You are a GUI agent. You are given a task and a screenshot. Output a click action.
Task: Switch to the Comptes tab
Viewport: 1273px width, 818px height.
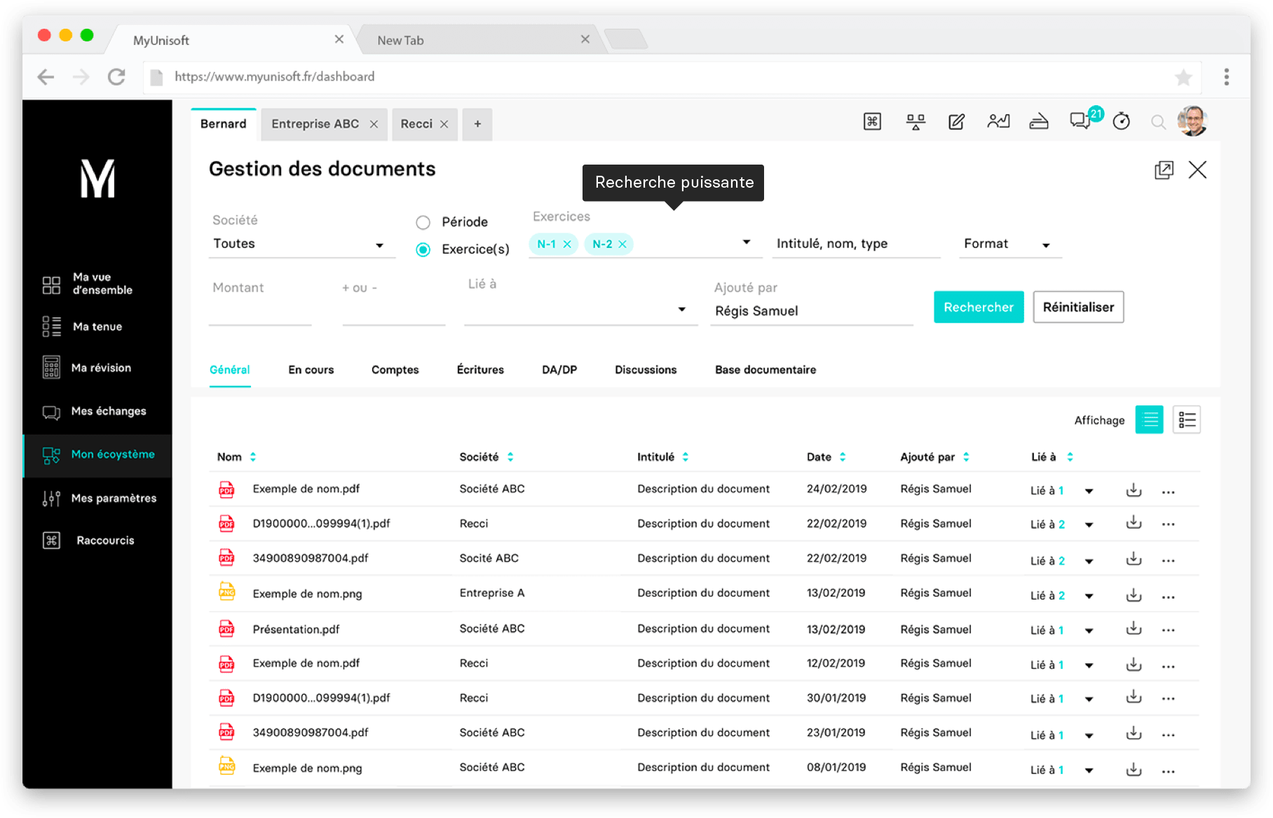[395, 370]
